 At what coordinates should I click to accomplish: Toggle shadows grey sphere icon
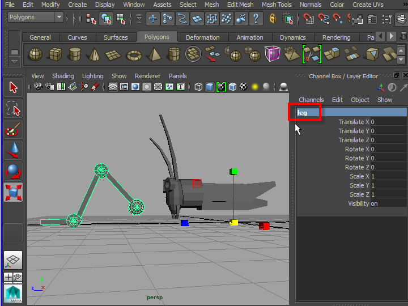(266, 87)
